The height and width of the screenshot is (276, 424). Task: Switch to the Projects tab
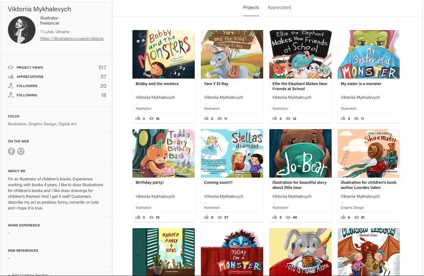click(251, 8)
